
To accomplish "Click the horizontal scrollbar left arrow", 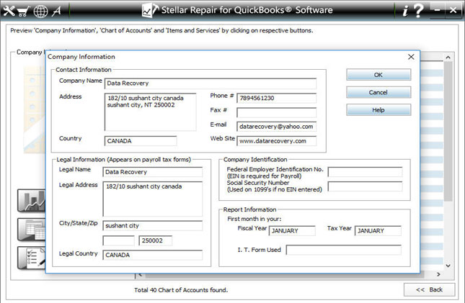I will (x=141, y=274).
